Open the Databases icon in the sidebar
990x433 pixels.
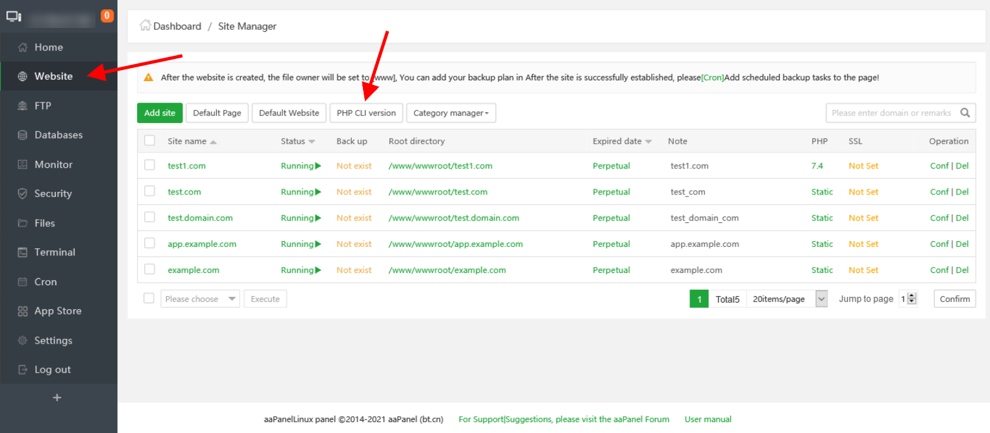click(x=23, y=135)
